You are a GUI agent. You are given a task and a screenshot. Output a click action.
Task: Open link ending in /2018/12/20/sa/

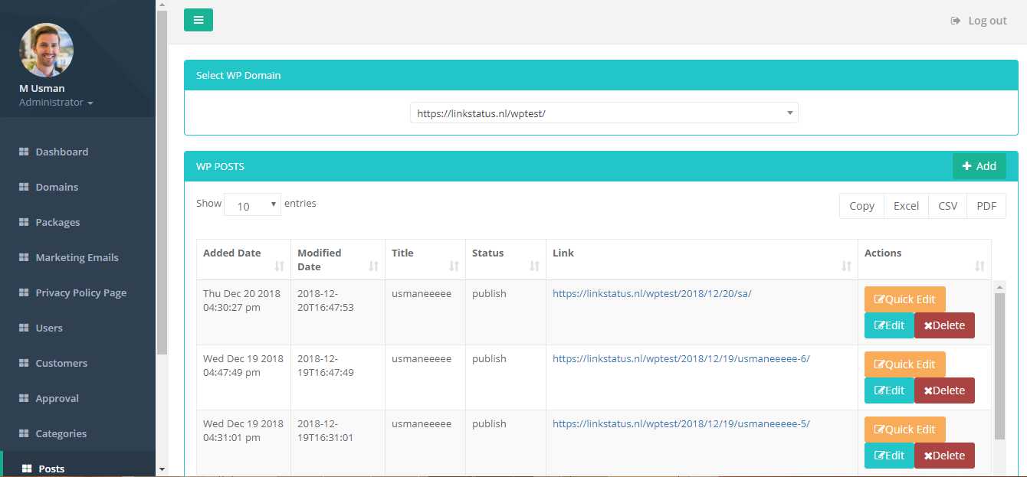[651, 294]
